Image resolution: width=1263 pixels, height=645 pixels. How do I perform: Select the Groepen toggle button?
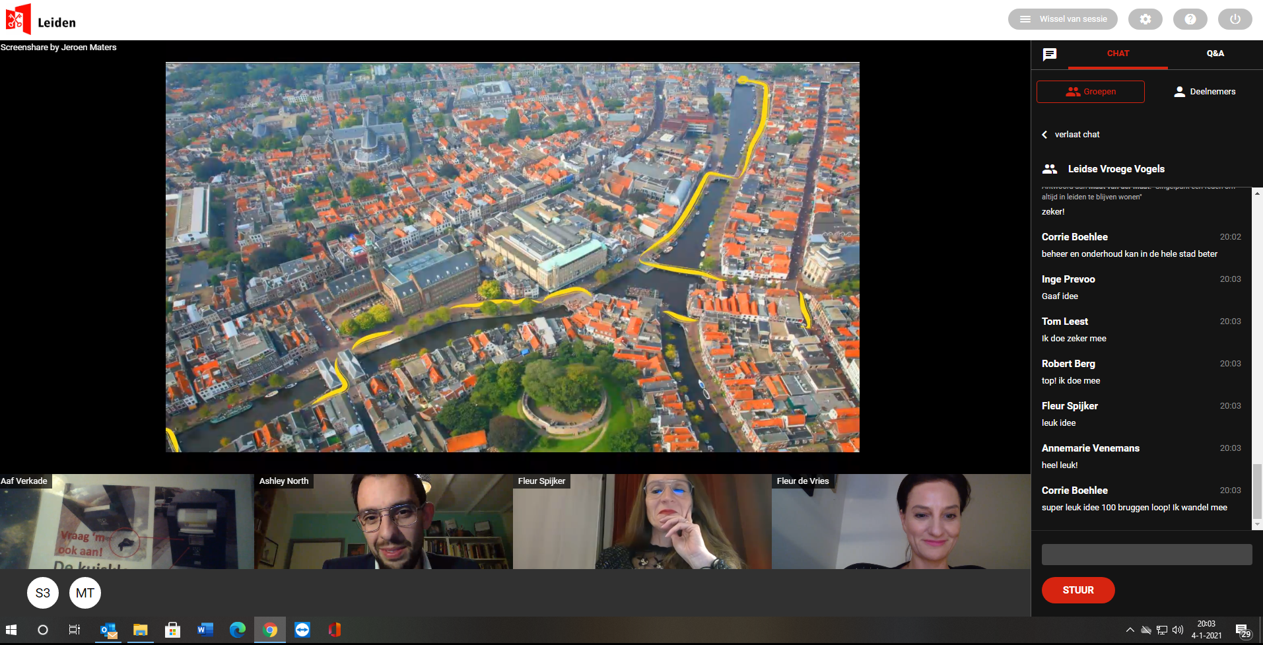(1090, 92)
